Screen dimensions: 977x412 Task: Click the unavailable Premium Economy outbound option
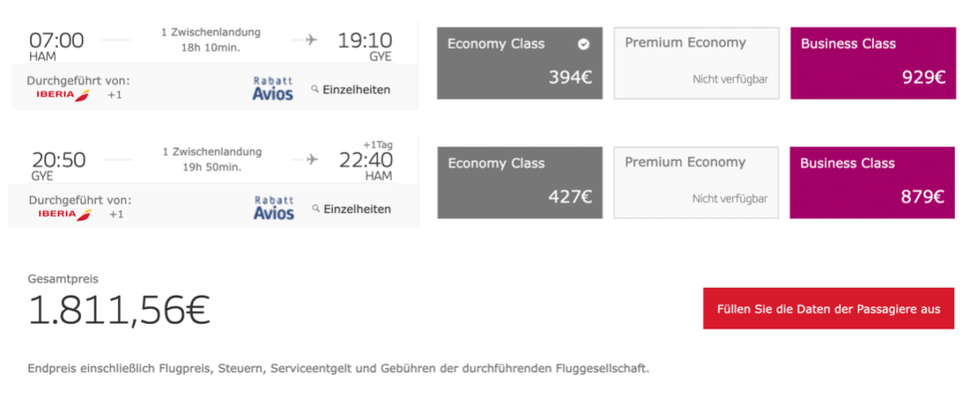696,62
